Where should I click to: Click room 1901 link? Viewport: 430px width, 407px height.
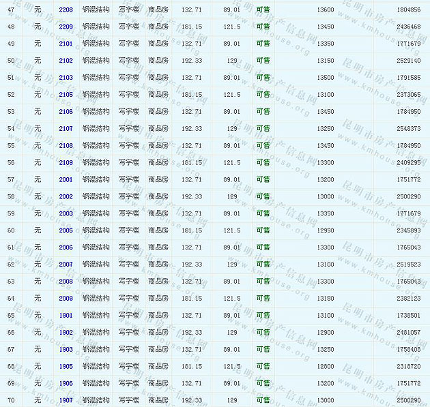(66, 315)
